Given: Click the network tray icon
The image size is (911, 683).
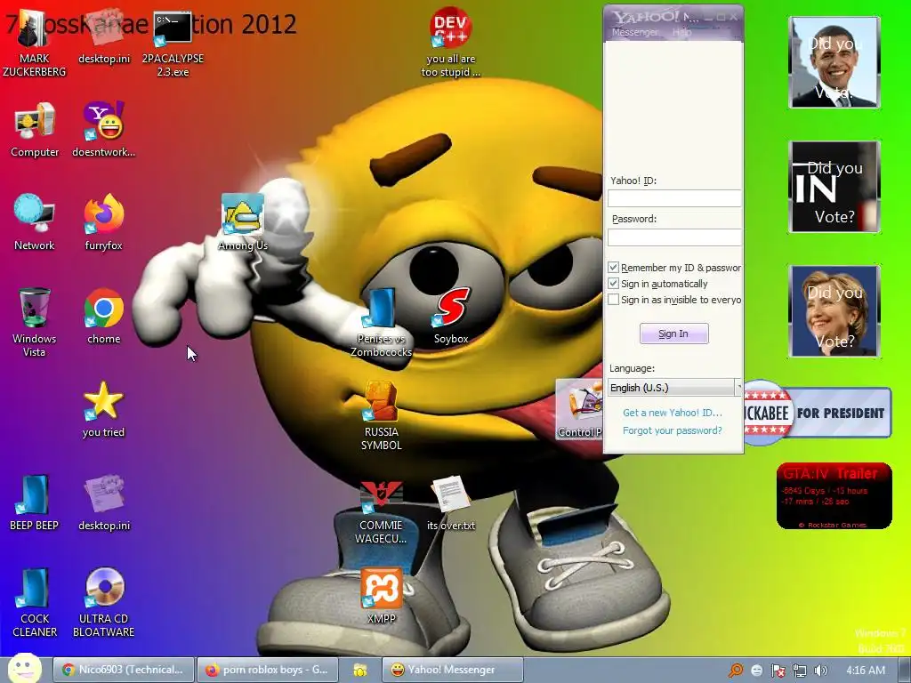Looking at the screenshot, I should (x=800, y=671).
